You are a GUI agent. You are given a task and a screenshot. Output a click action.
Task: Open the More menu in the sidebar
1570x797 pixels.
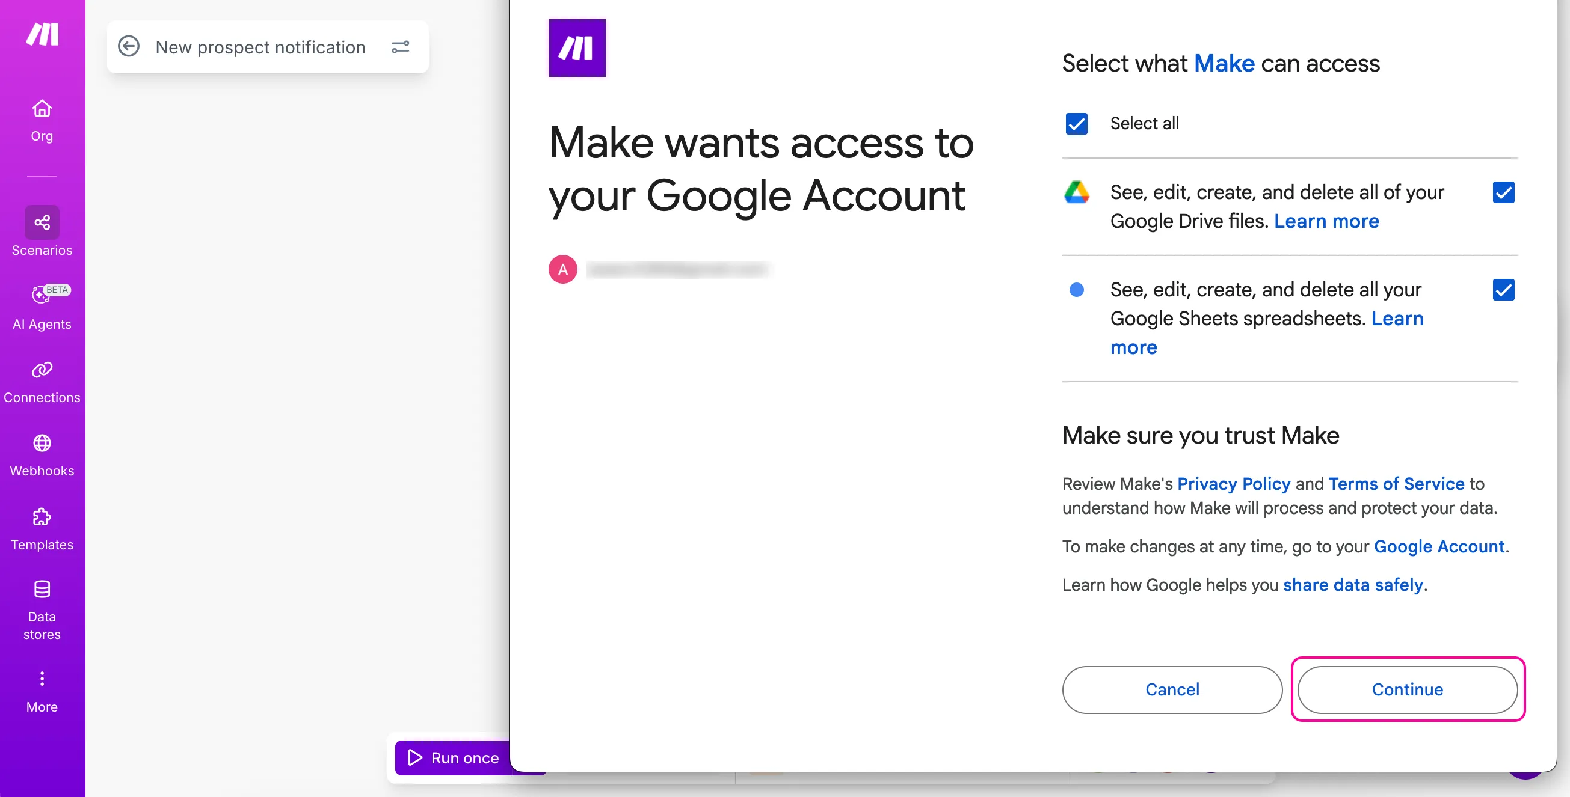click(x=42, y=692)
